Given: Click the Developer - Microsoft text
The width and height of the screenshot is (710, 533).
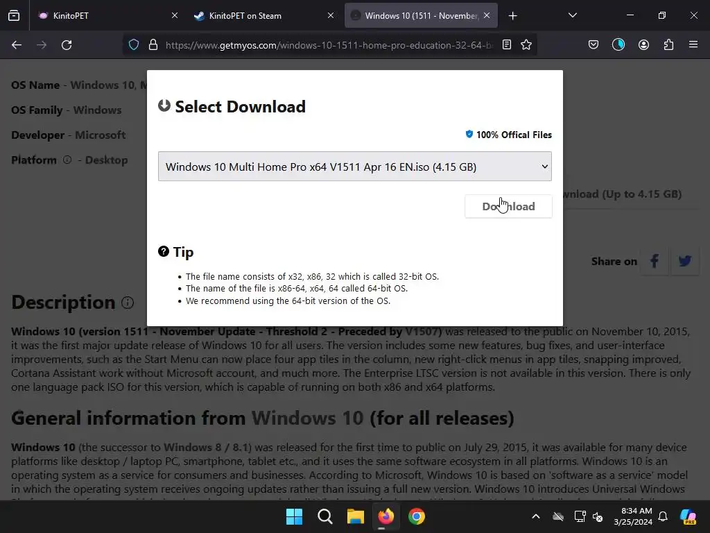Looking at the screenshot, I should pos(69,135).
